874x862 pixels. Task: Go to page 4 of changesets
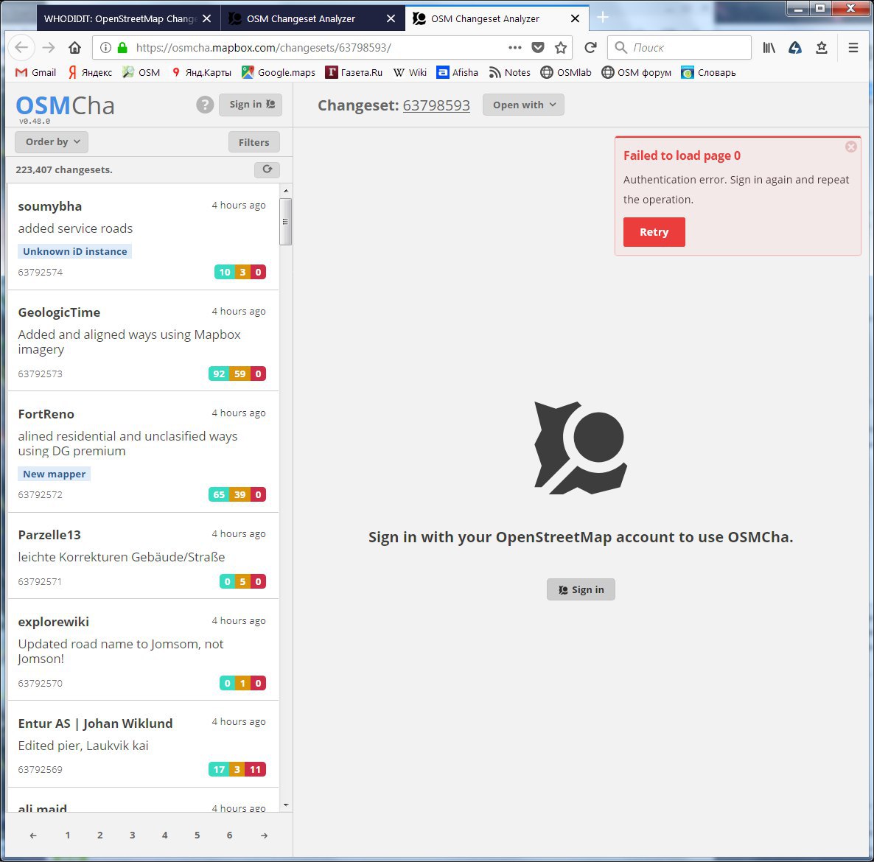[164, 835]
